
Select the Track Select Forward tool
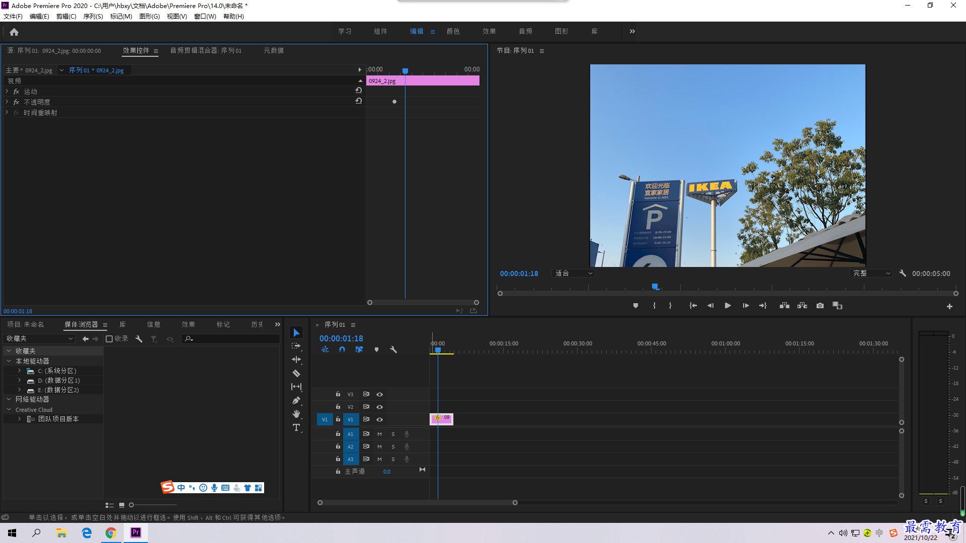[296, 346]
